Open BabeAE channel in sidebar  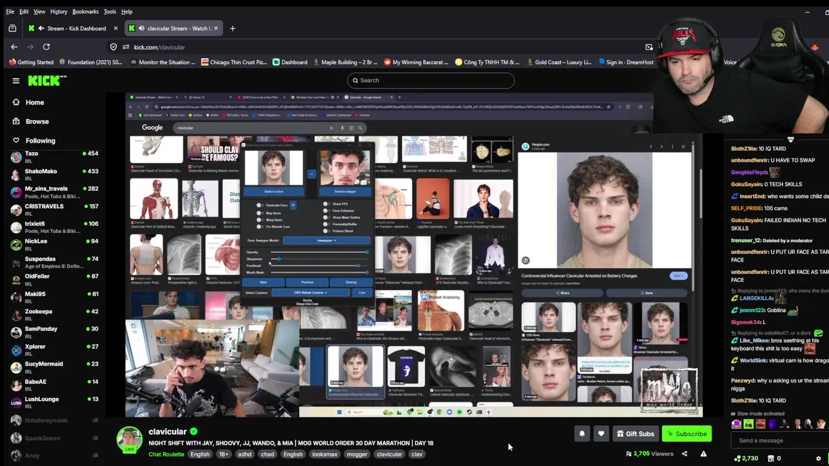click(54, 385)
